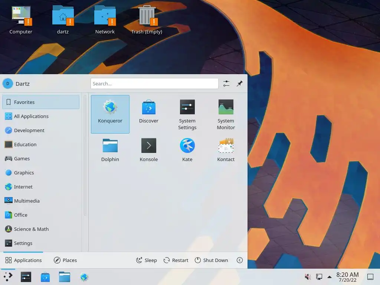Select the Network desktop icon
The height and width of the screenshot is (285, 380).
tap(105, 20)
